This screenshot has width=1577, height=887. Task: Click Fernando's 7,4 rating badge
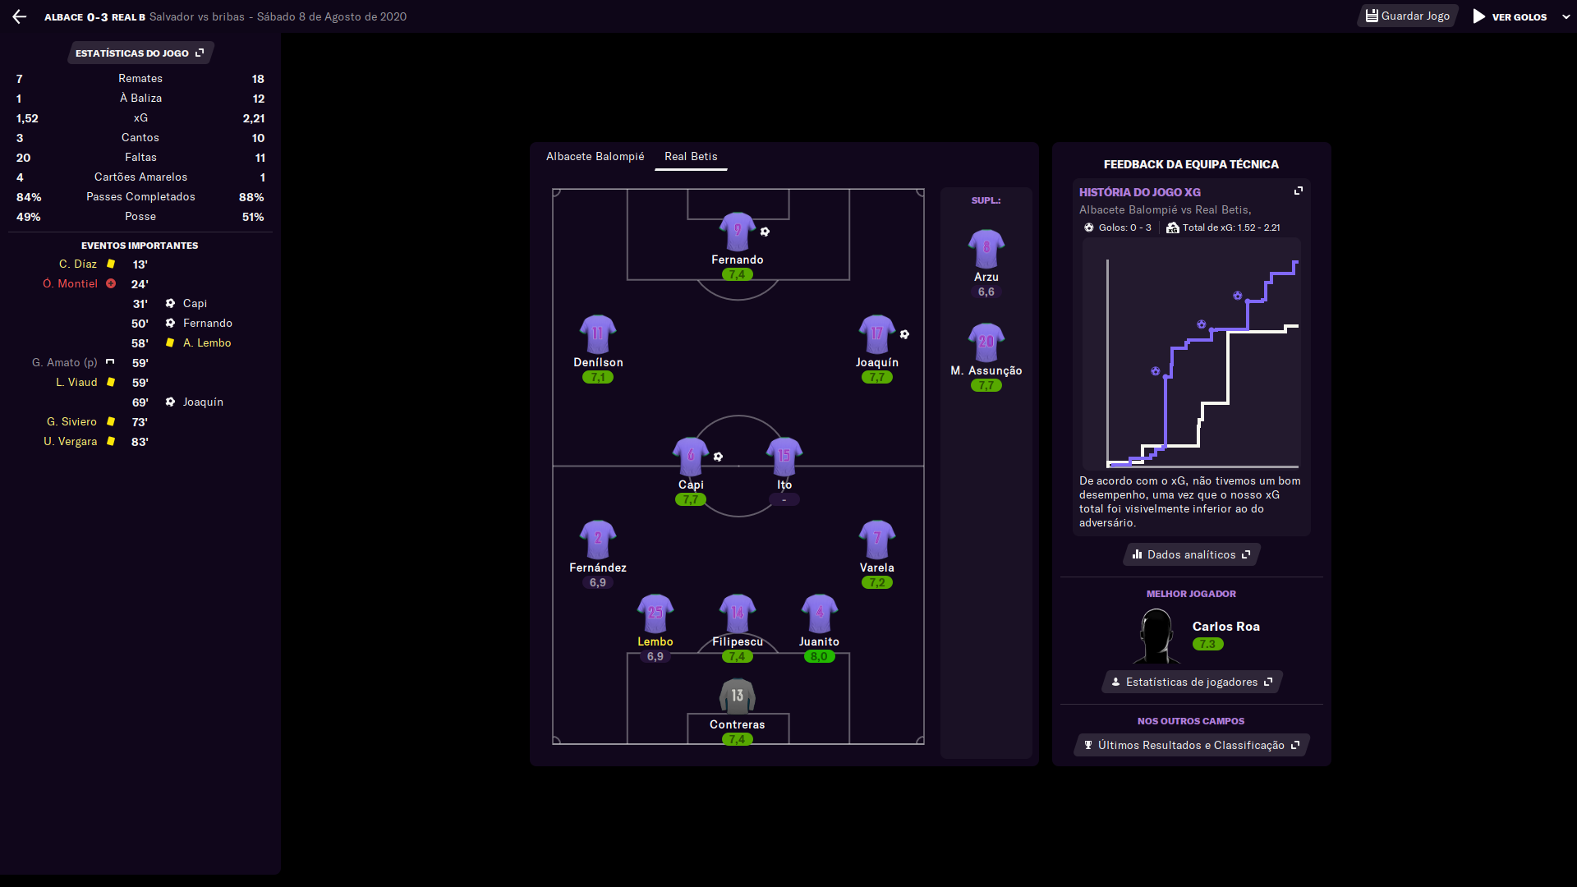pyautogui.click(x=737, y=274)
